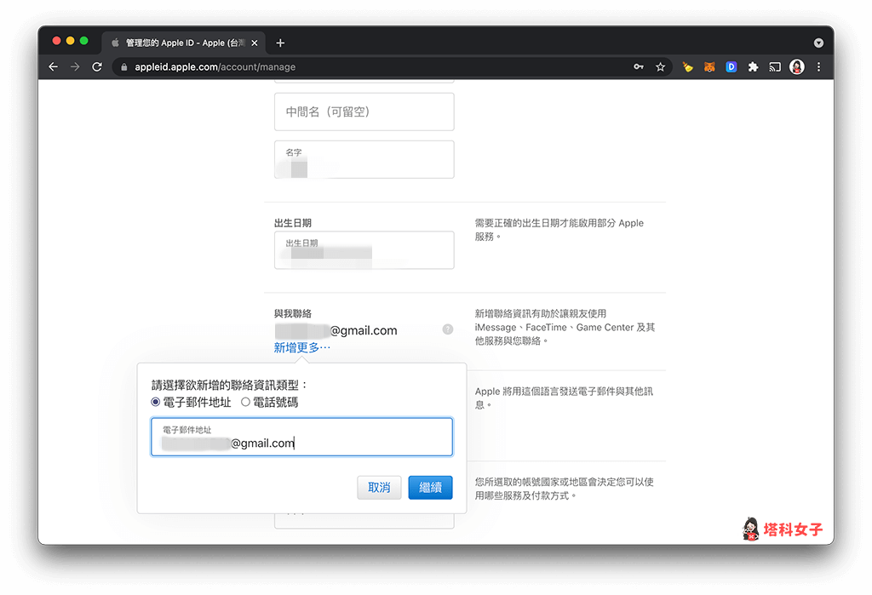The height and width of the screenshot is (595, 872).
Task: Click the 出生日期 input field
Action: coord(364,250)
